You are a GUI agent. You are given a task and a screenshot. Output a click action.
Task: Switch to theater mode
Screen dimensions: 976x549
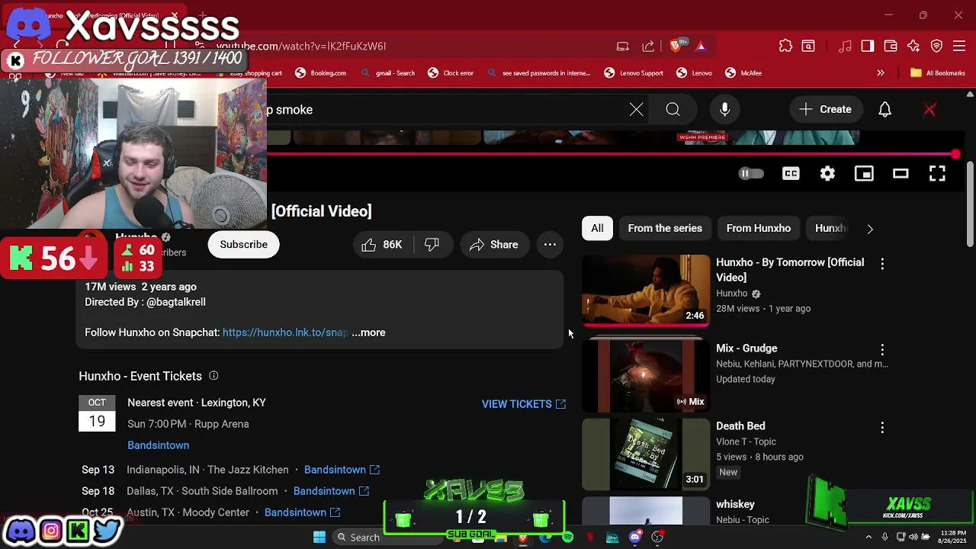tap(901, 174)
